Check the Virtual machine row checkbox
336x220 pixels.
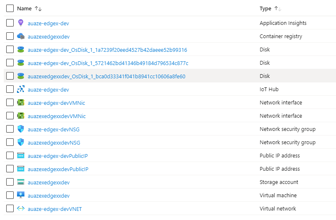[x=10, y=196]
